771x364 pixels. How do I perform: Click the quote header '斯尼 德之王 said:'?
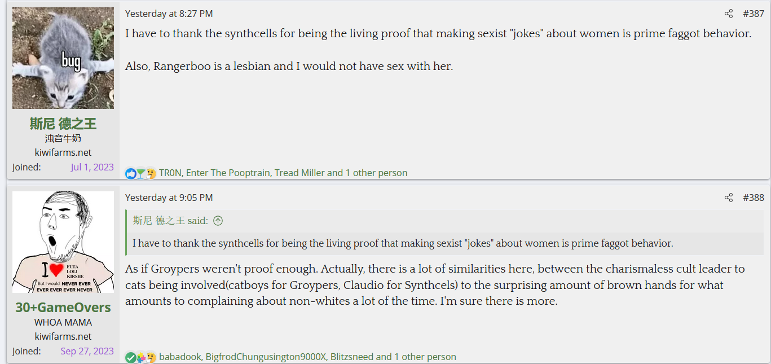pyautogui.click(x=170, y=221)
